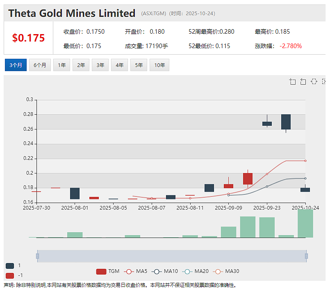Toggle the dark '1' visual map swatch
Screen dimensions: 330x291
click(x=10, y=266)
